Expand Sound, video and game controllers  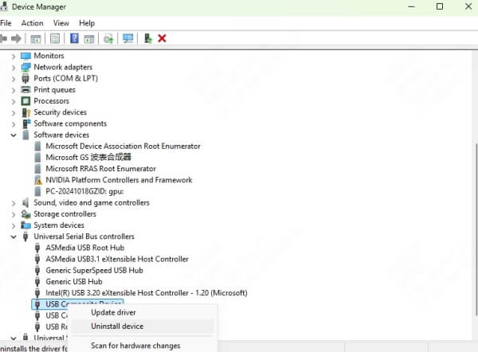point(14,203)
